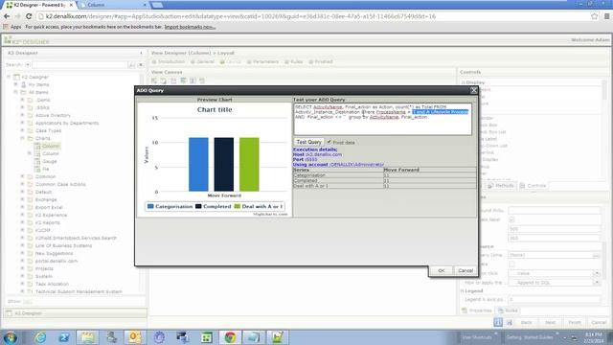Expand the .Demo folder in tree
This screenshot has height=345, width=613.
(22, 100)
